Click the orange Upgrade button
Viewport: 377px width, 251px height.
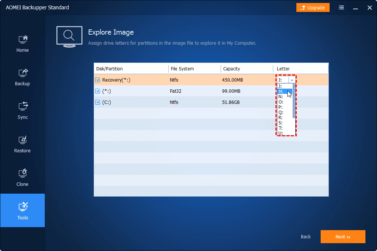tap(313, 8)
